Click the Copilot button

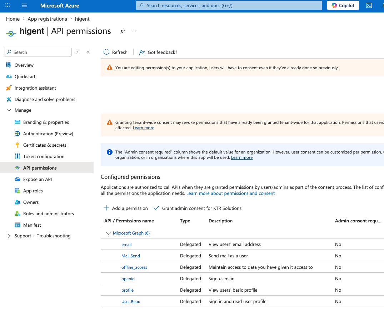tap(343, 5)
